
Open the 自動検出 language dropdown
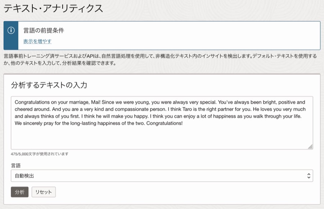tap(158, 176)
